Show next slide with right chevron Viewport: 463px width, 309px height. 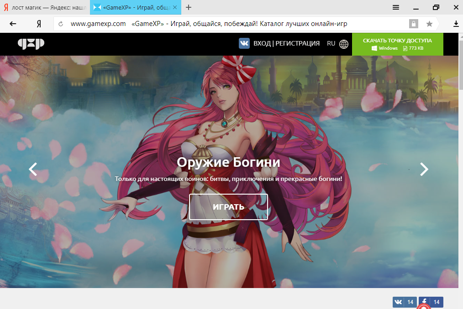tap(424, 169)
